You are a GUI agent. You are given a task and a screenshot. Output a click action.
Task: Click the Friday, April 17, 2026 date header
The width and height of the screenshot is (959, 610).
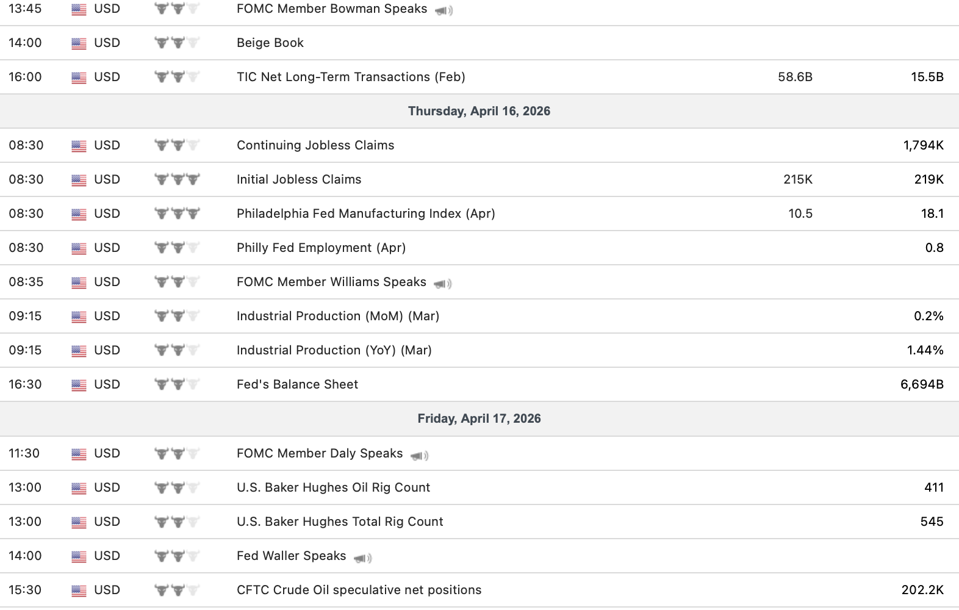pos(479,418)
